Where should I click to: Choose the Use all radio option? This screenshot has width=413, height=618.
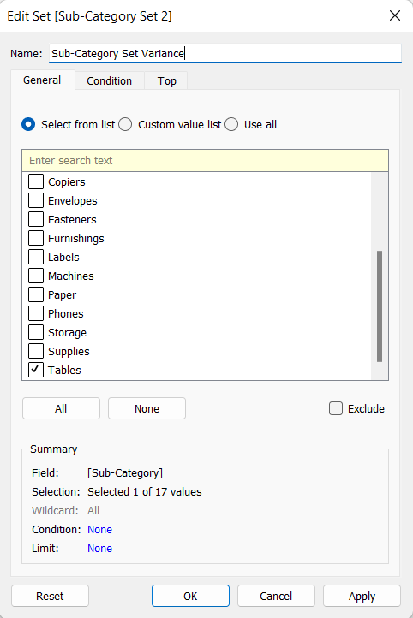(231, 125)
